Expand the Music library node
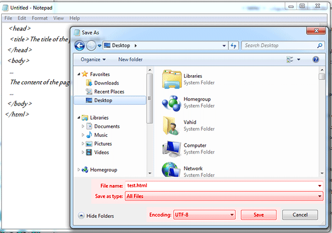 [83, 135]
